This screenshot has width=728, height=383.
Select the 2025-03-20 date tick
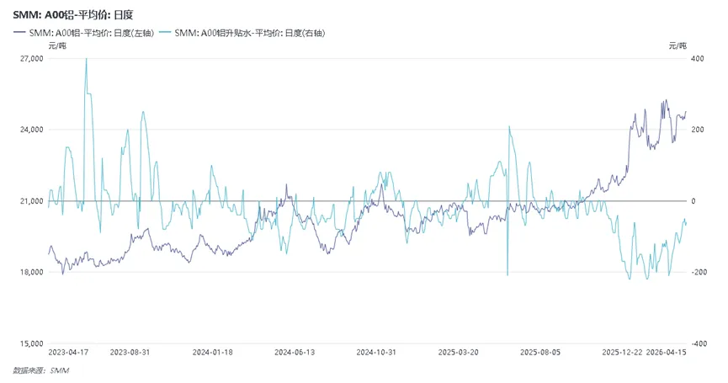click(457, 352)
